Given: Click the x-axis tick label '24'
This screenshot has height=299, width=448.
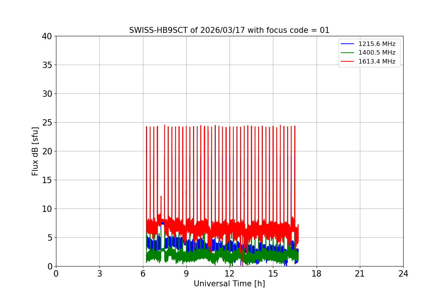Looking at the screenshot, I should [403, 274].
